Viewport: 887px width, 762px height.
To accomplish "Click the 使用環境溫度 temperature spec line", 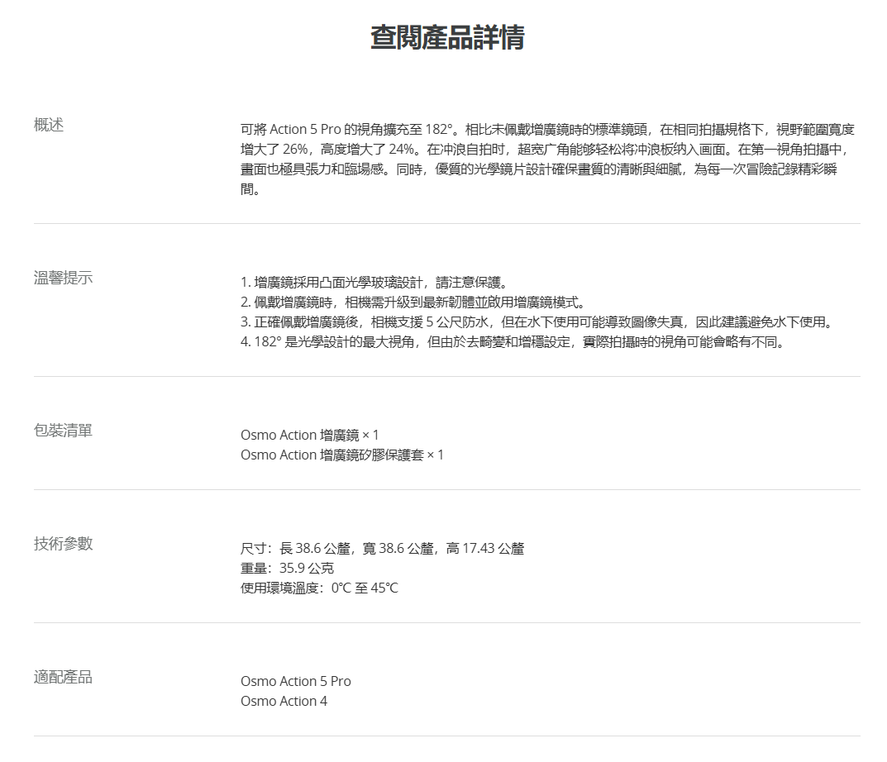I will [x=319, y=588].
